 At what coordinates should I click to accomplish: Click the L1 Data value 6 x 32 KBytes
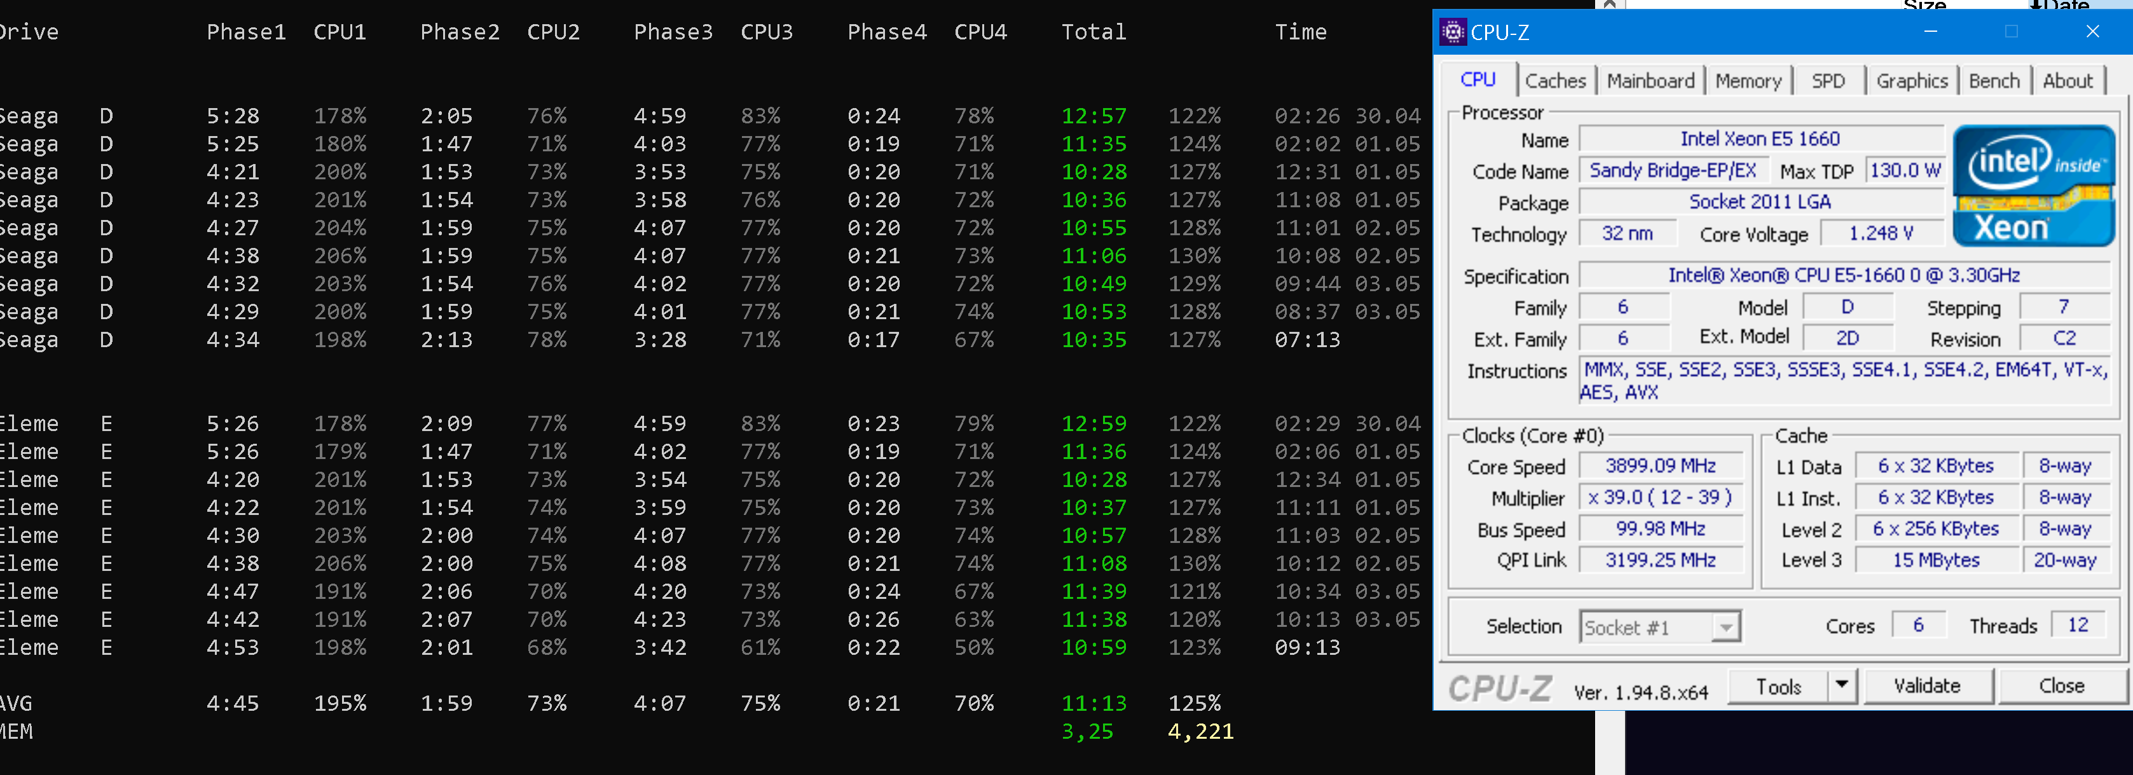click(1935, 465)
